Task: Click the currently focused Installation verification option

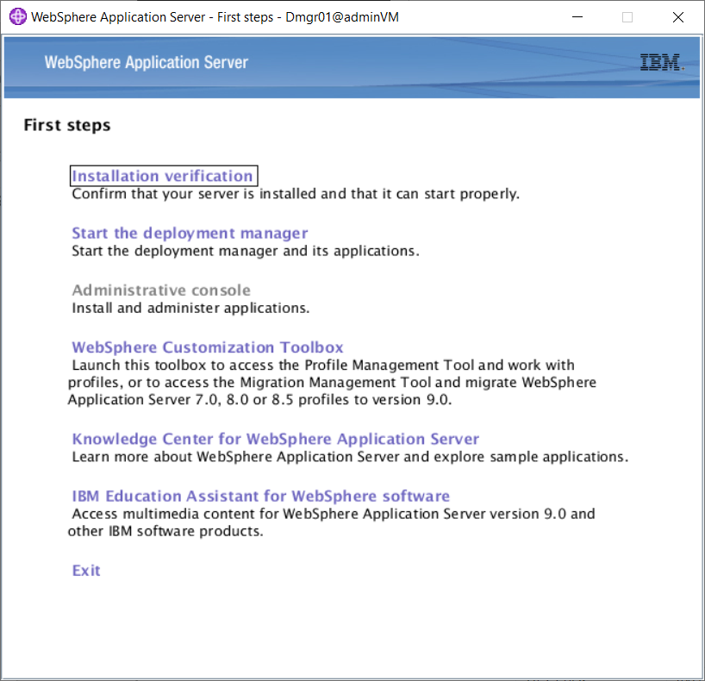Action: pos(163,176)
